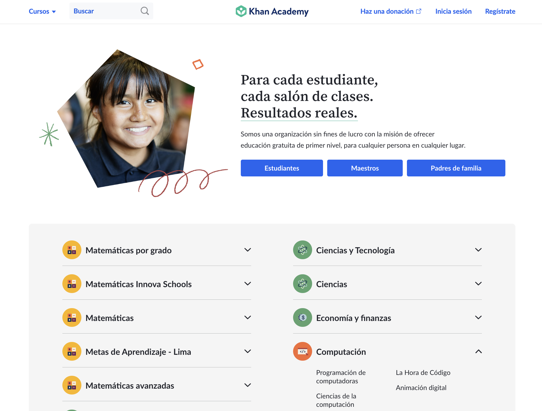This screenshot has height=411, width=542.
Task: Expand the Economía y finanzas chevron
Action: click(x=478, y=318)
